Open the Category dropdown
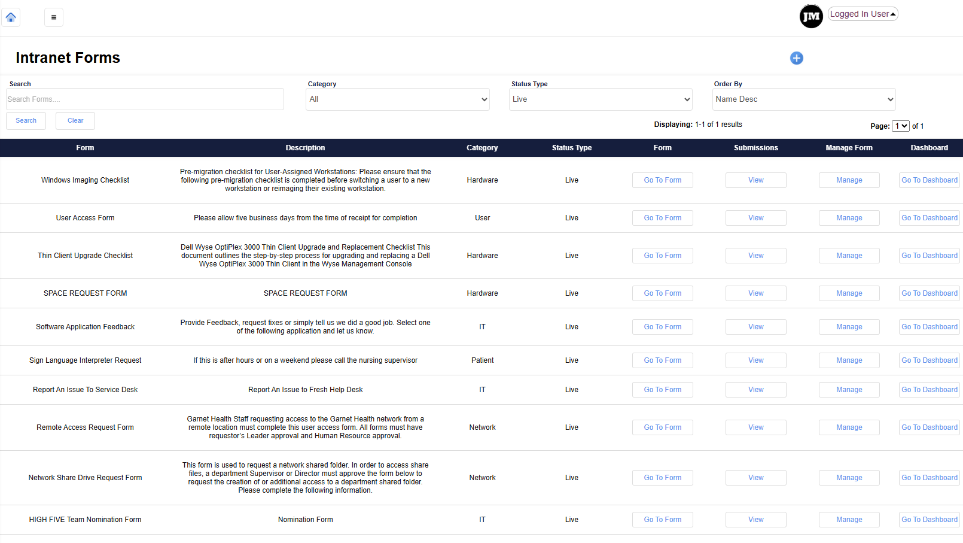The width and height of the screenshot is (963, 543). coord(398,99)
